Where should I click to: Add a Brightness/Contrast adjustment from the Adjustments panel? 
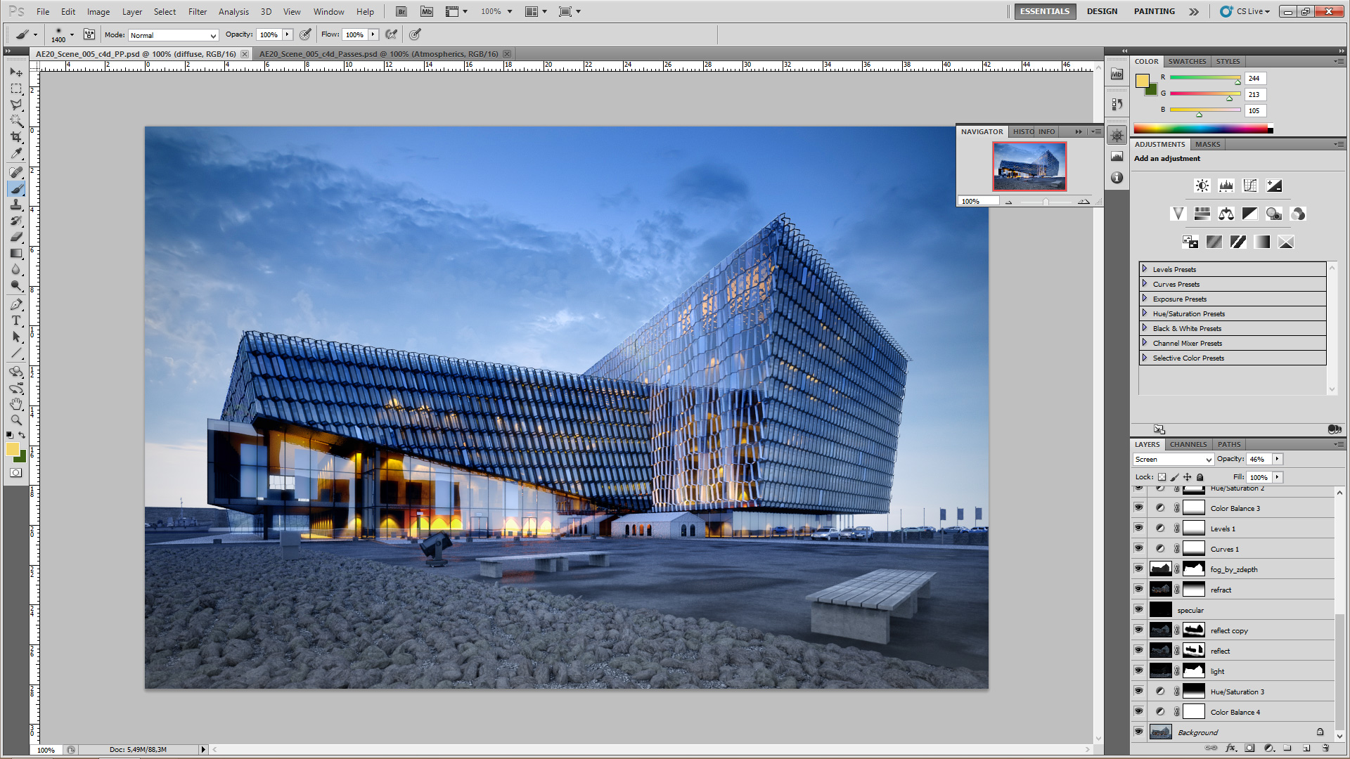point(1202,186)
